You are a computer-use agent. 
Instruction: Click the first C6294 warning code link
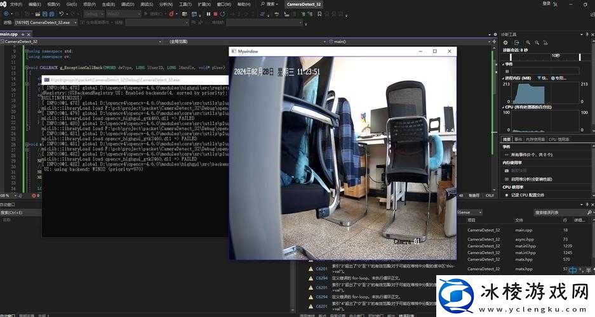[x=321, y=278]
